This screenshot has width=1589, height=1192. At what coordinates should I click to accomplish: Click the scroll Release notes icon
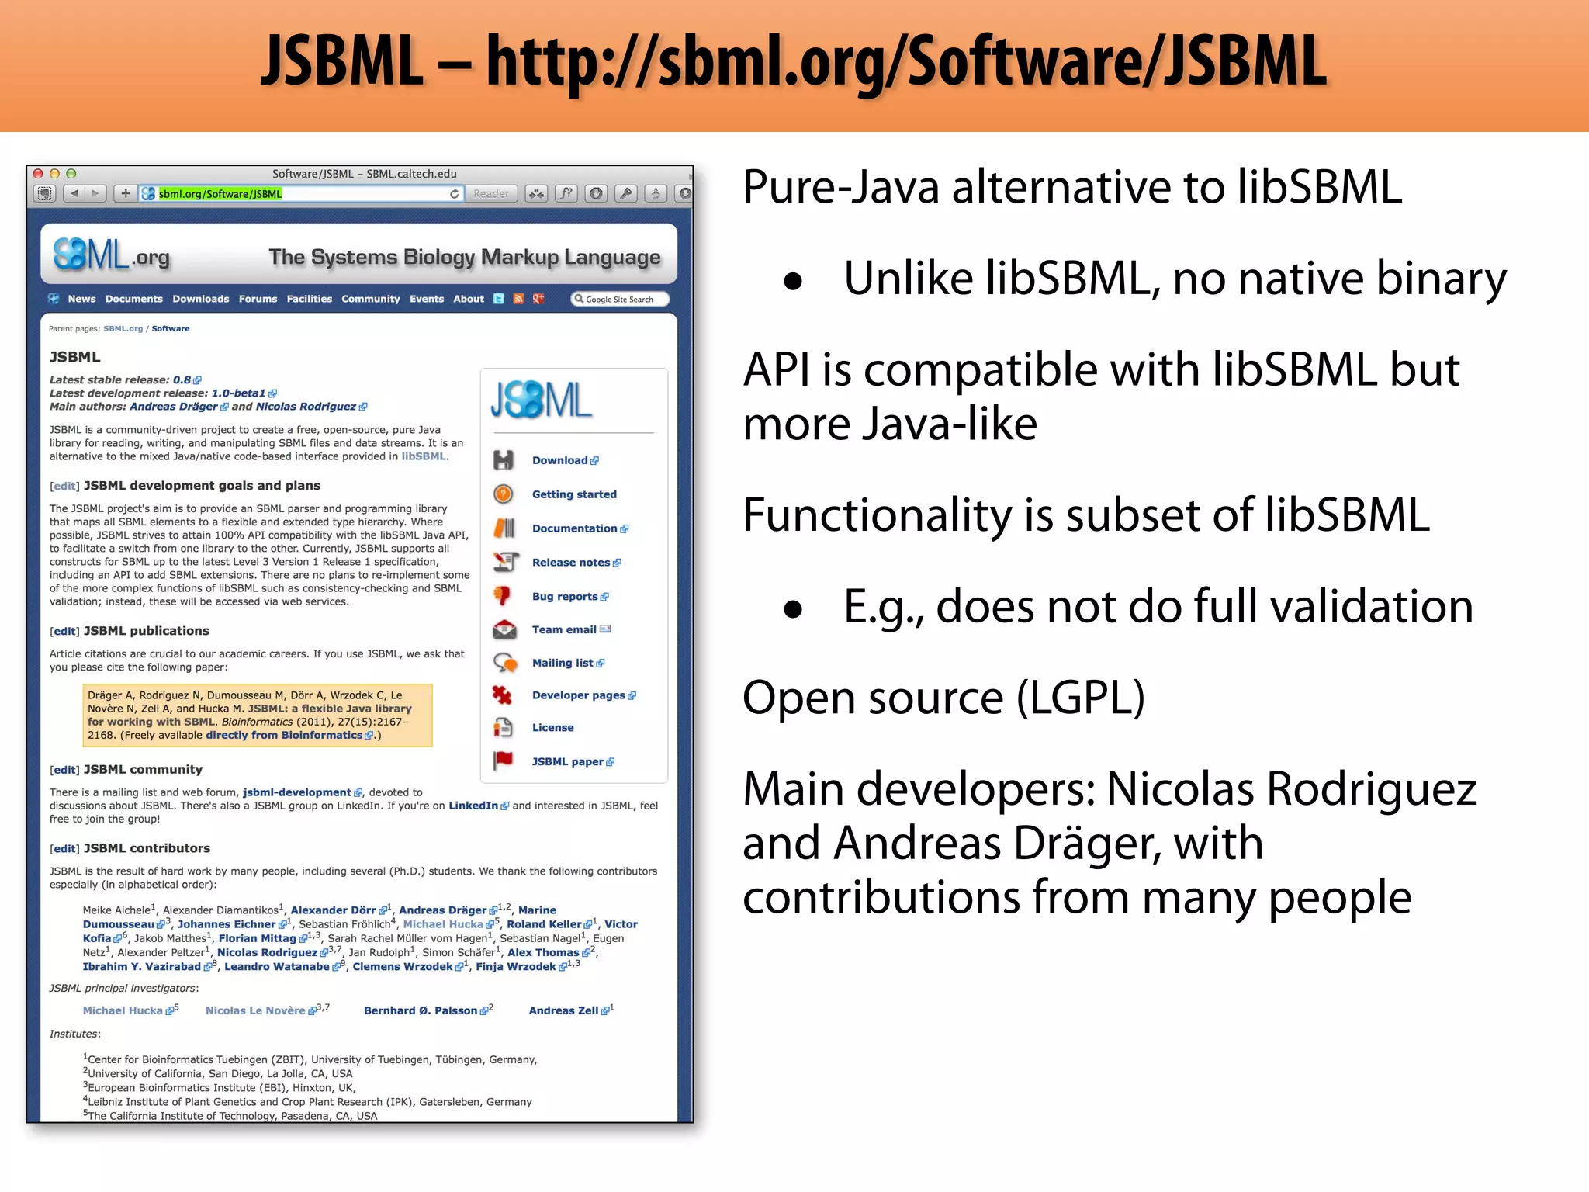coord(505,562)
